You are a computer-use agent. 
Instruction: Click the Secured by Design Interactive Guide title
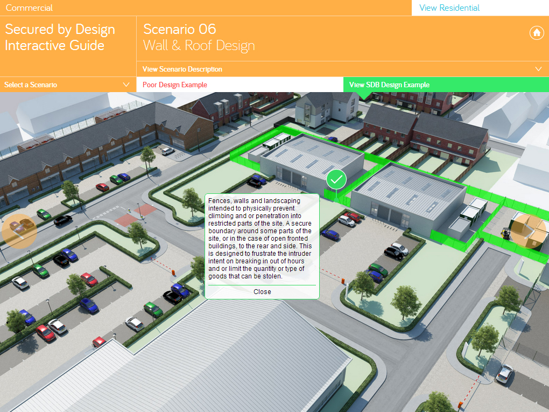coord(59,37)
